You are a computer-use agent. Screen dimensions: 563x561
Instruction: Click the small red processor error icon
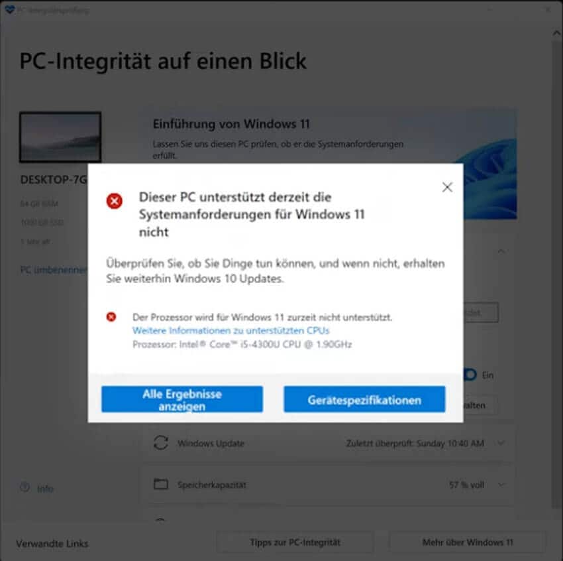click(x=111, y=316)
